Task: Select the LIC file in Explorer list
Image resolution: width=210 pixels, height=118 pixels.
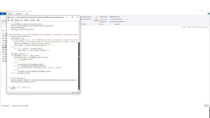Action: coord(4,43)
